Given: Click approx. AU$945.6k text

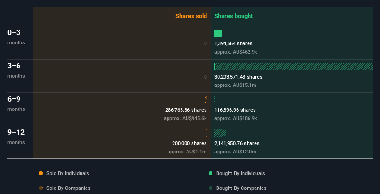Looking at the screenshot, I should [186, 118].
